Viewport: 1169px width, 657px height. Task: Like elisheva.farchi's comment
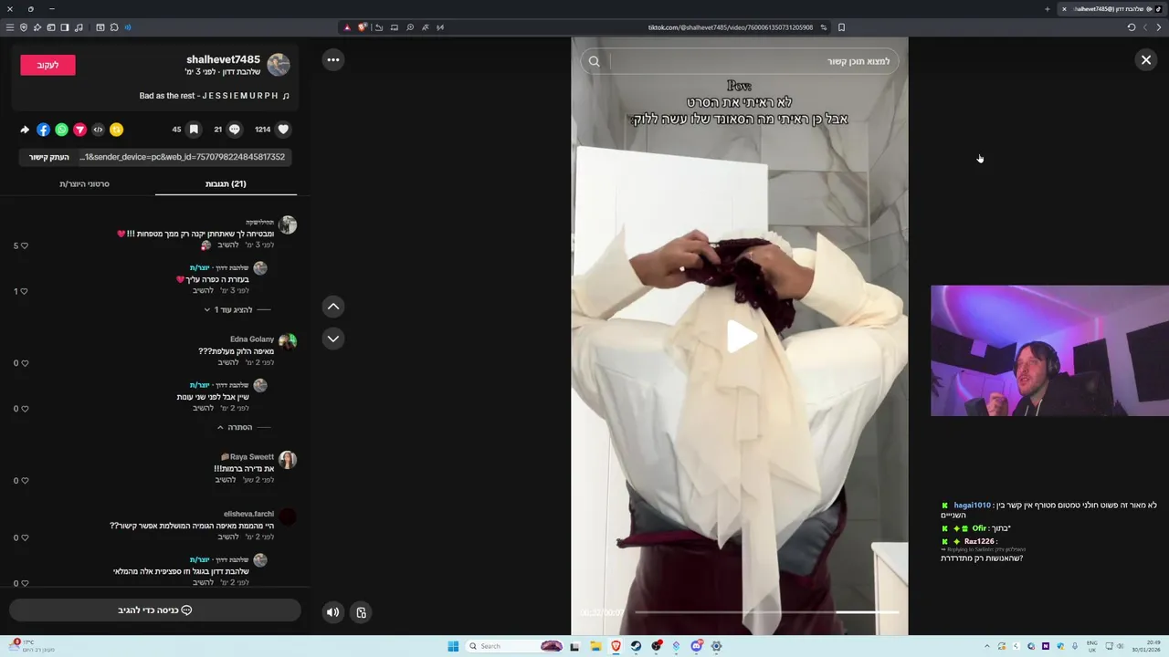pos(25,537)
